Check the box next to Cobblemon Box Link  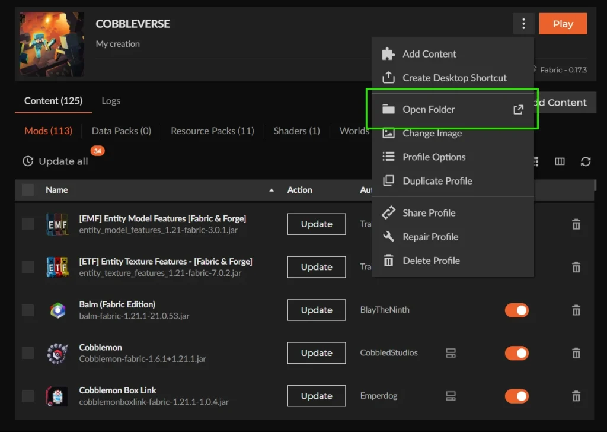(28, 396)
